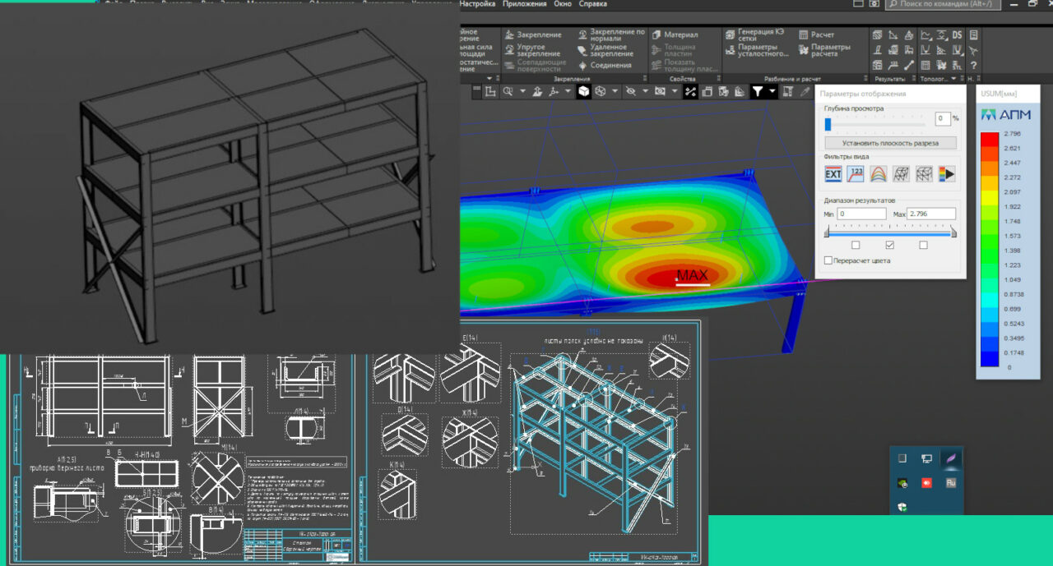The image size is (1053, 566).
Task: Click the document list icon above the question mark
Action: pyautogui.click(x=974, y=35)
